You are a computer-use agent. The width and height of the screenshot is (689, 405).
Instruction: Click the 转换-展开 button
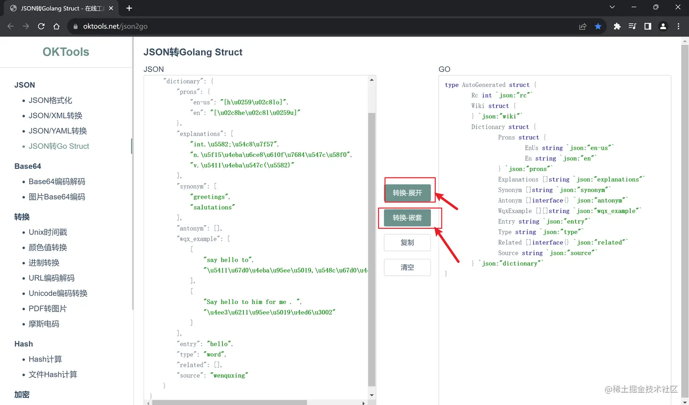tap(407, 193)
